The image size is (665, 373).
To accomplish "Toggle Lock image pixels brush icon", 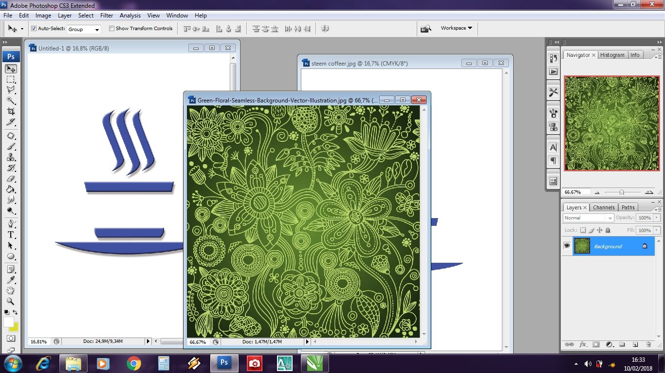I will (591, 230).
